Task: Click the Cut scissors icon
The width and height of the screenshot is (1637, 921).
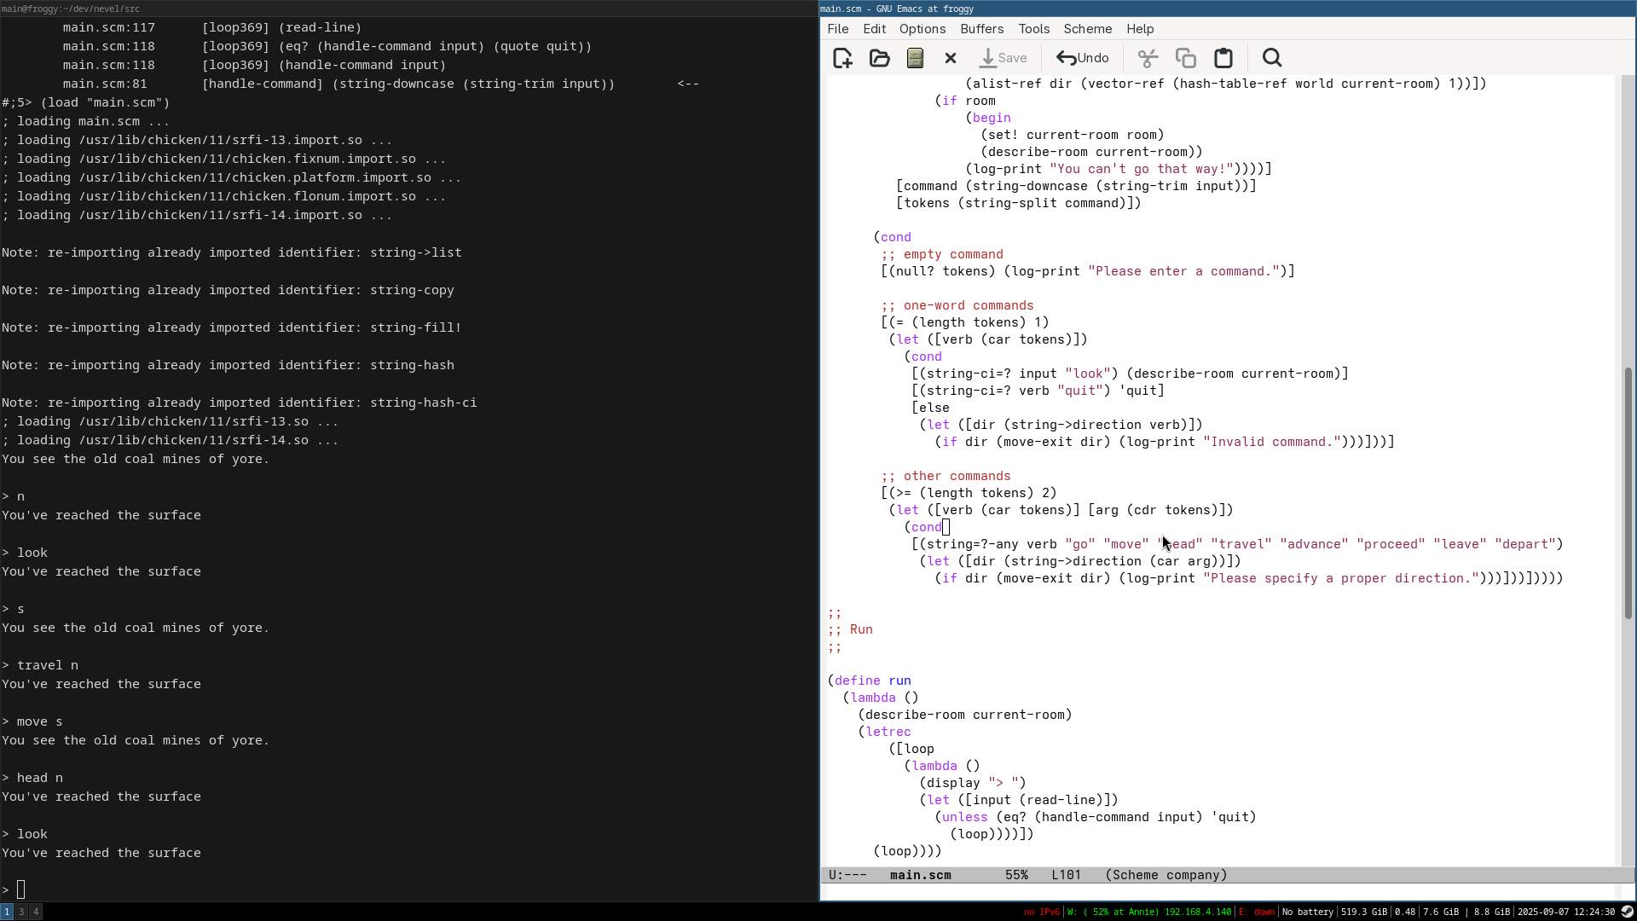Action: (1148, 58)
